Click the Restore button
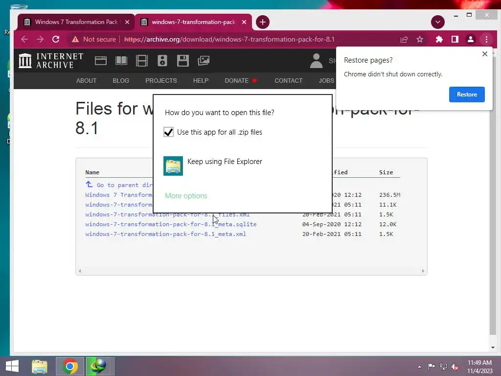 [x=467, y=94]
